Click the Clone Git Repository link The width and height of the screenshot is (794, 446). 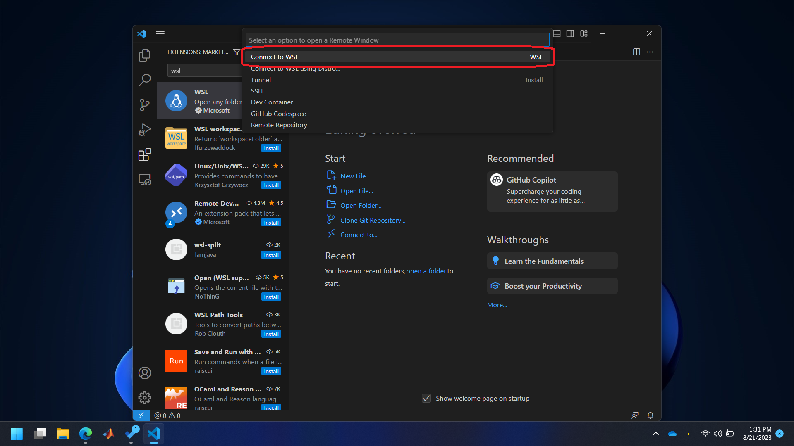pyautogui.click(x=373, y=221)
